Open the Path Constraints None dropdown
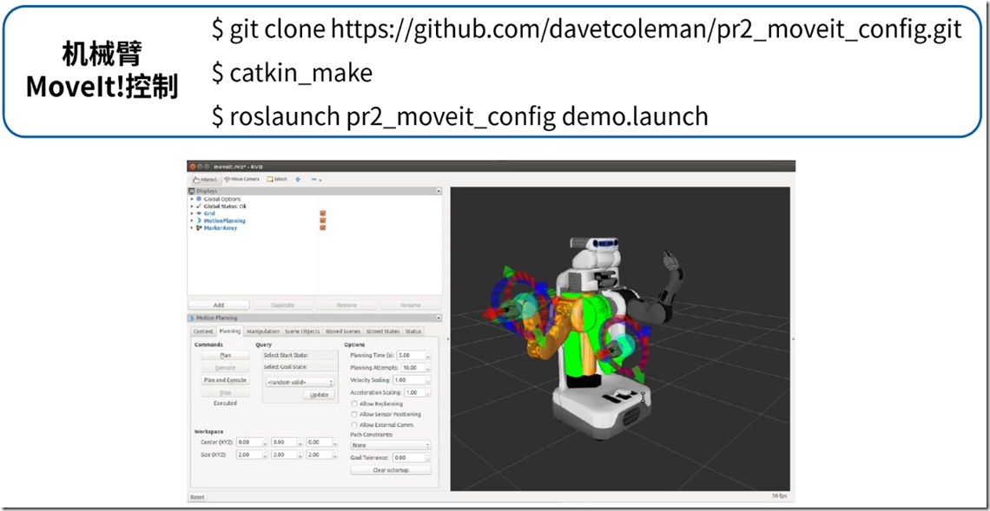 coord(391,445)
